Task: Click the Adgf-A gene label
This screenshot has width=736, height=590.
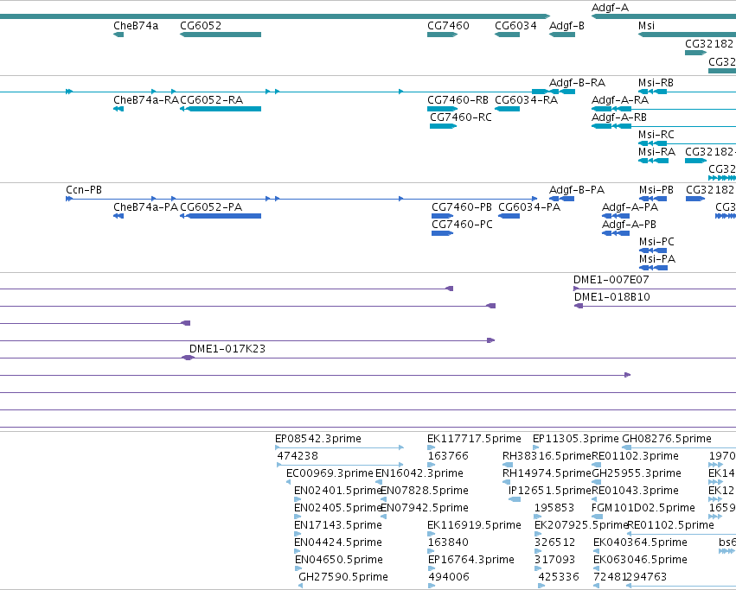Action: (x=610, y=8)
